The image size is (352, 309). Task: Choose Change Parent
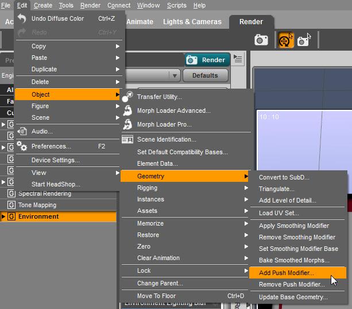(185, 283)
